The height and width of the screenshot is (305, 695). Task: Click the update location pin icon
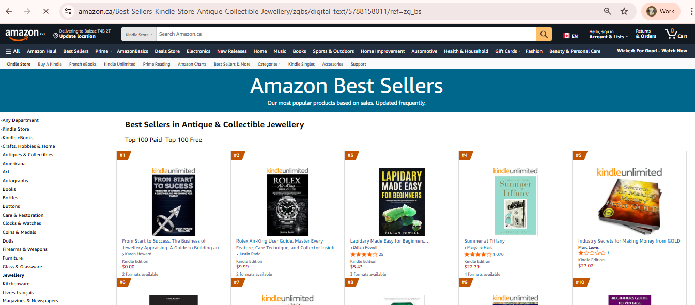pyautogui.click(x=56, y=36)
